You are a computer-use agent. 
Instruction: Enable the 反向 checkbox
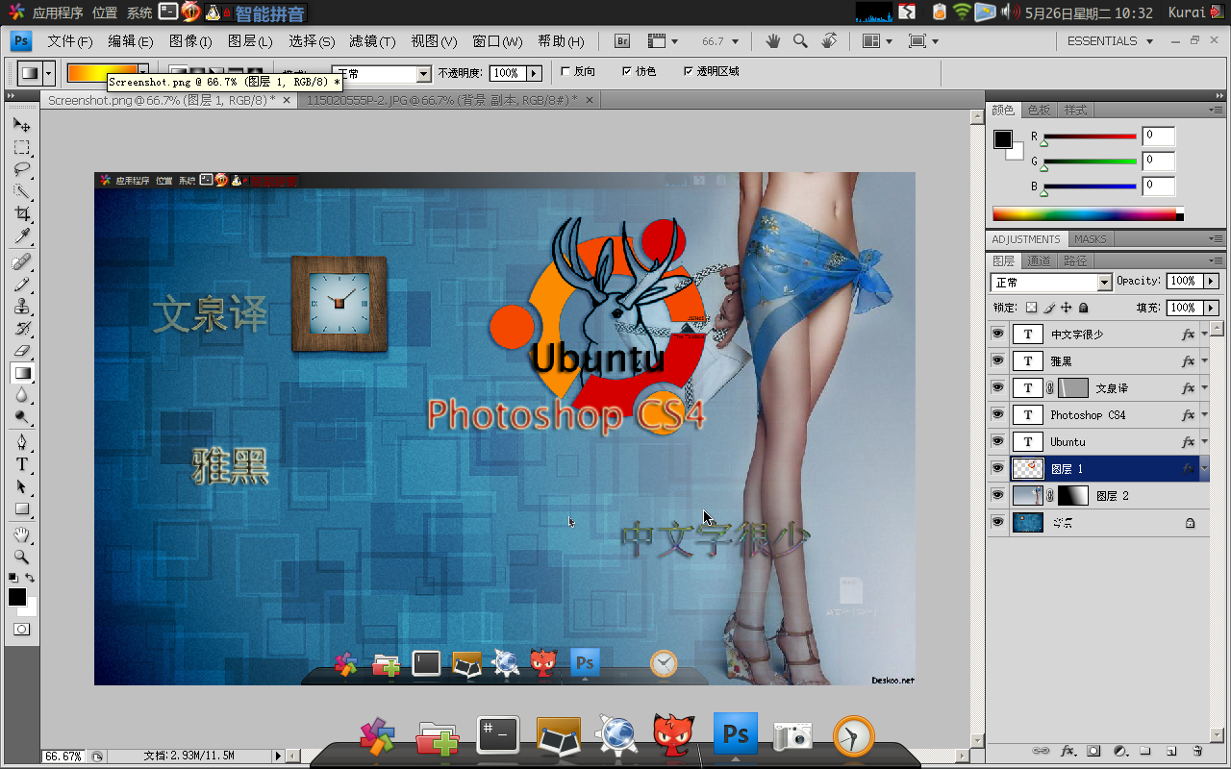click(565, 71)
